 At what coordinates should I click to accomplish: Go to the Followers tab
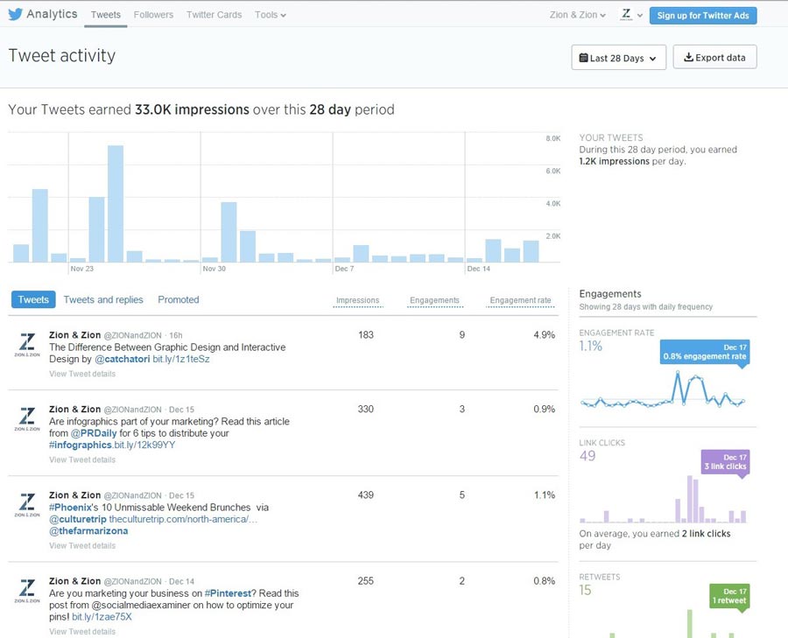(153, 15)
